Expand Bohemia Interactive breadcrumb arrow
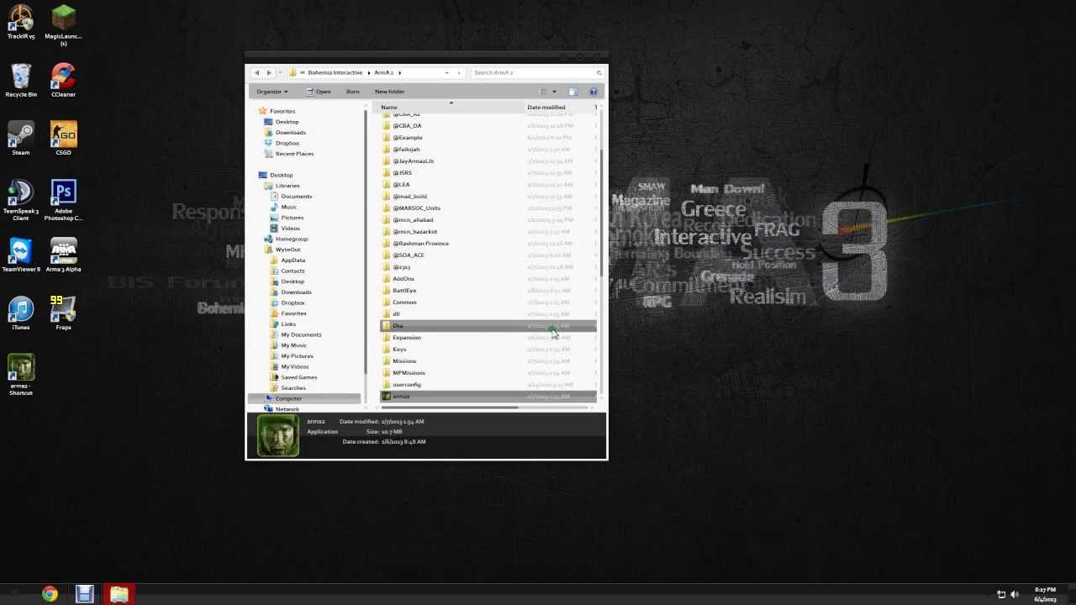Screen dimensions: 1076x605 (x=367, y=72)
